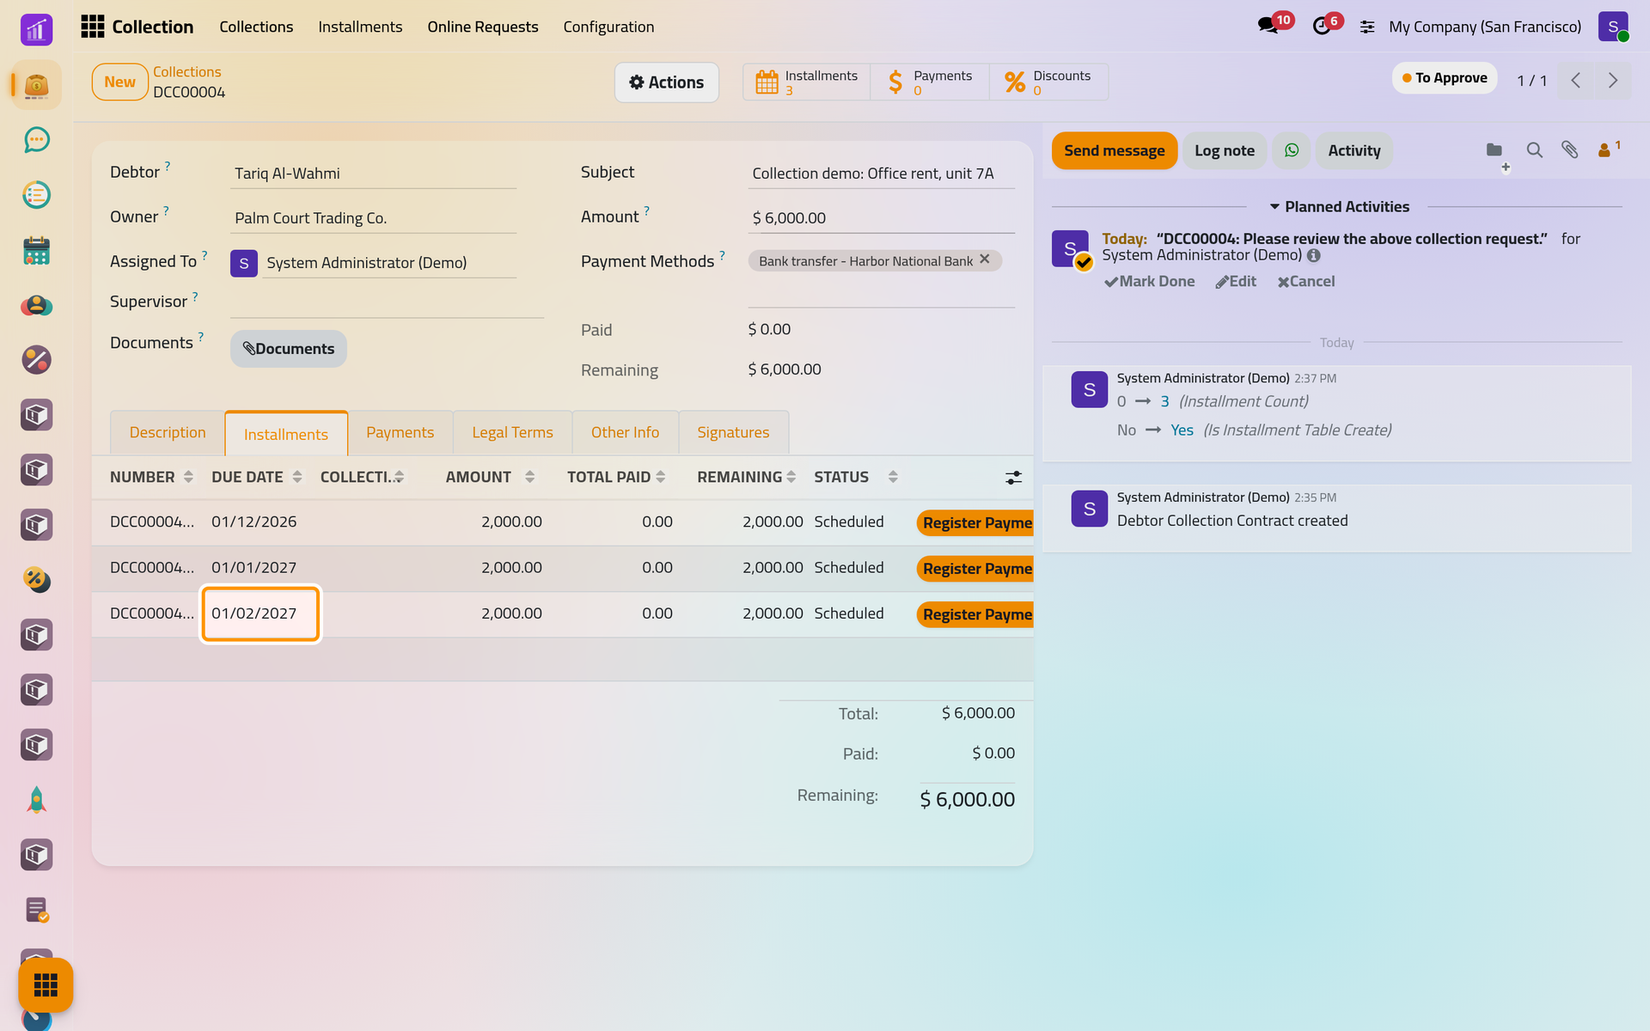Switch to the Payments tab
Image resolution: width=1650 pixels, height=1031 pixels.
(400, 432)
